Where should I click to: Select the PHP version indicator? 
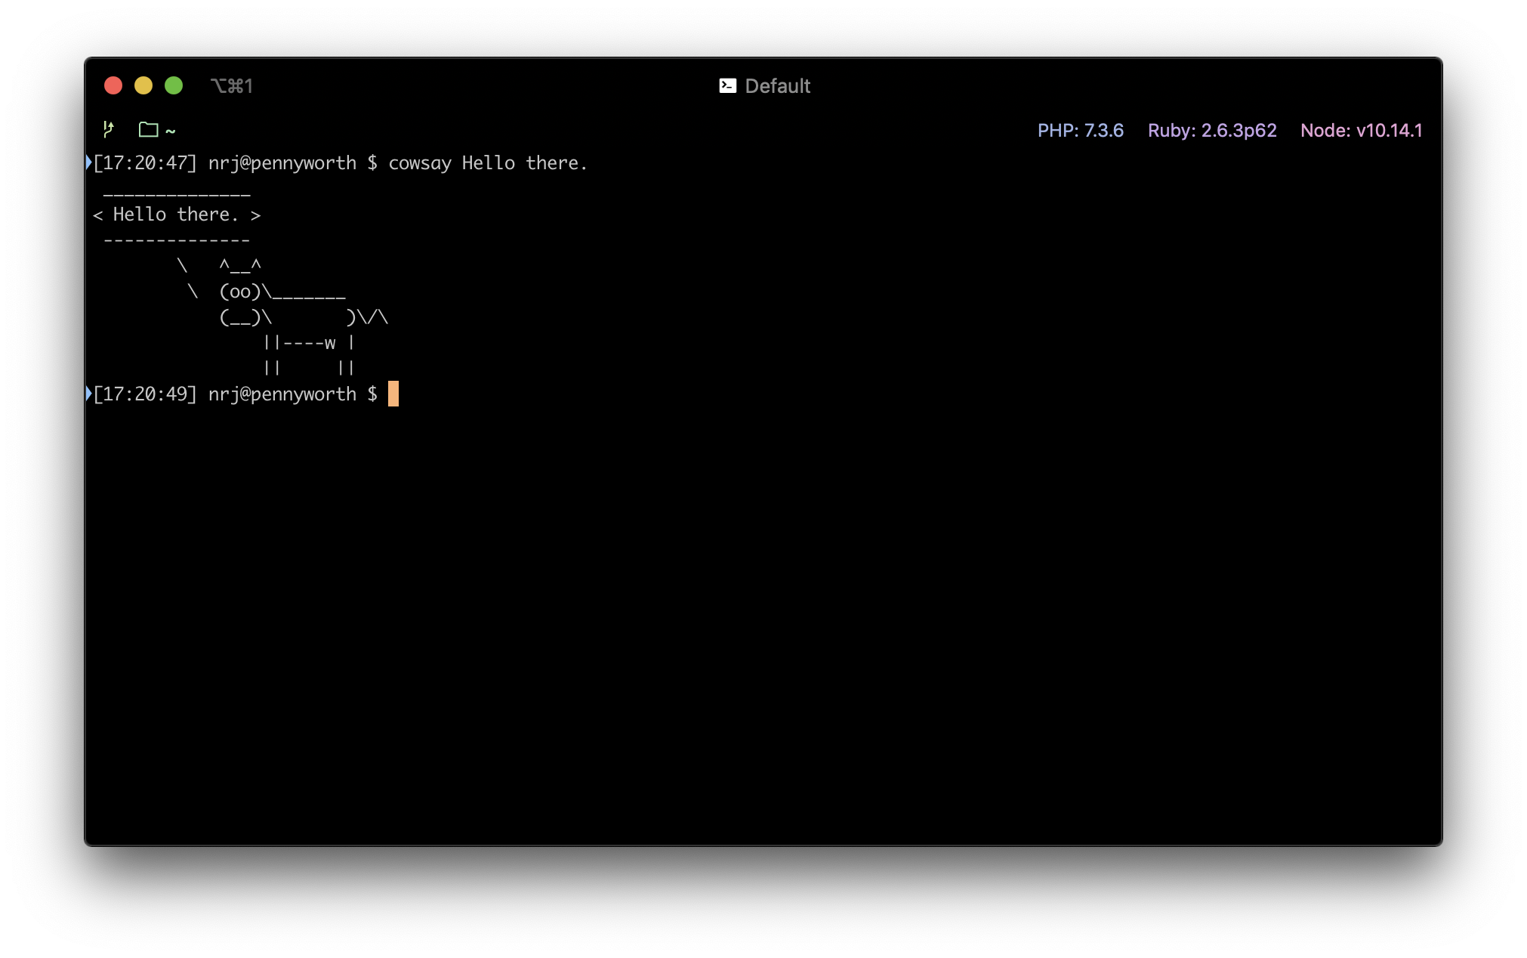1079,130
